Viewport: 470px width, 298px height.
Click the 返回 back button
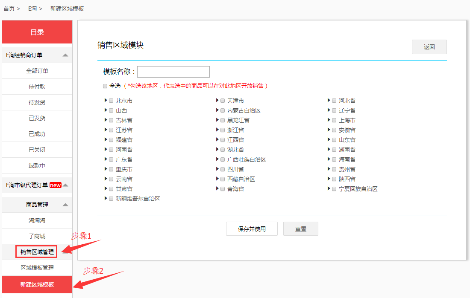429,47
